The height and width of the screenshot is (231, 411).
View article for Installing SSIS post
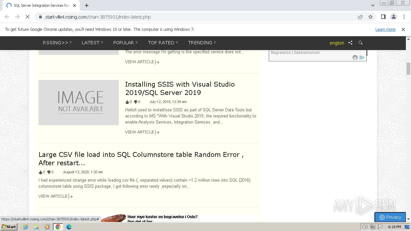[142, 132]
